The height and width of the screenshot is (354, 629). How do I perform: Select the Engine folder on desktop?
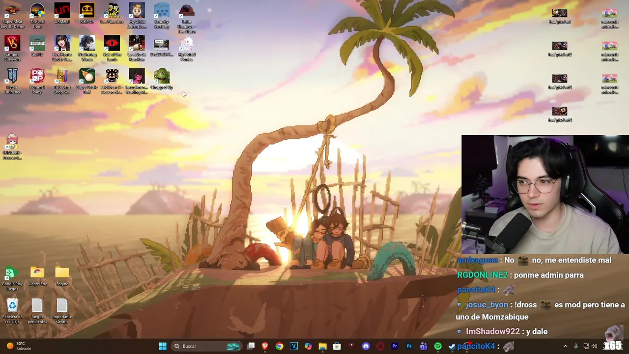coord(62,276)
